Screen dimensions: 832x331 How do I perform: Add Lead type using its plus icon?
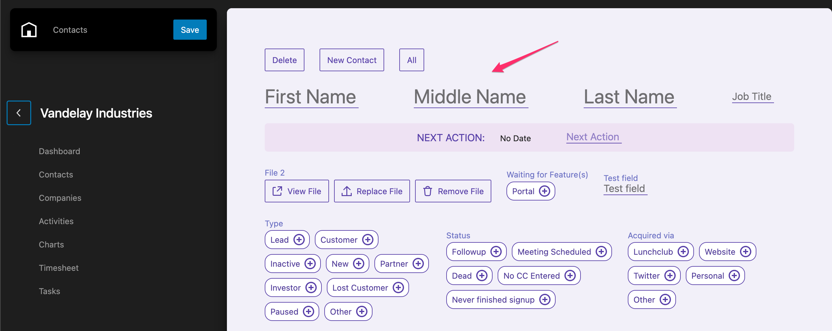coord(299,240)
